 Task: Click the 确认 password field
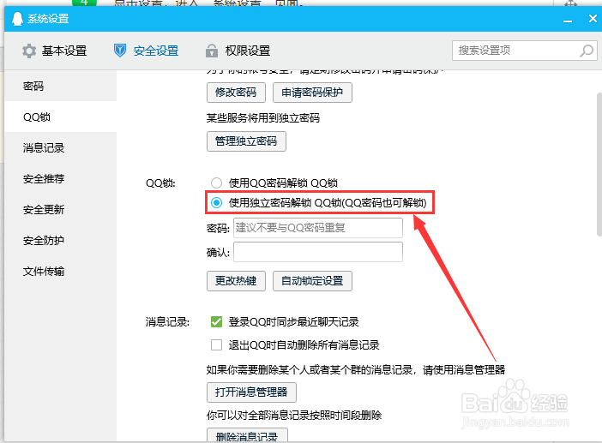tap(318, 252)
